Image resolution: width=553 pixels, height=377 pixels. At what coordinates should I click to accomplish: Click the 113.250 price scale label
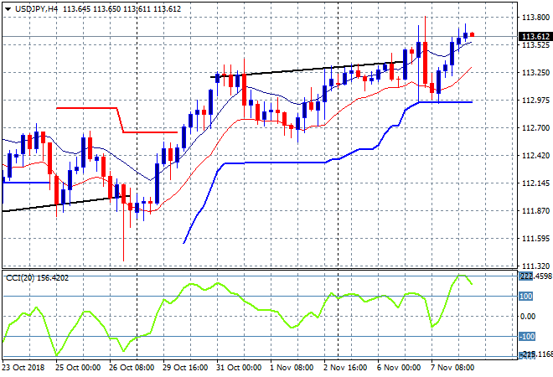[535, 73]
